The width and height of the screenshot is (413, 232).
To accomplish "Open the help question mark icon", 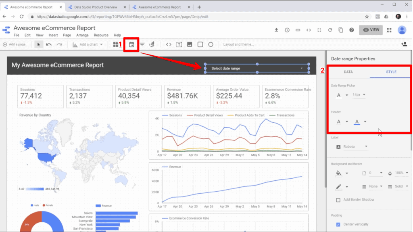I will (x=352, y=30).
